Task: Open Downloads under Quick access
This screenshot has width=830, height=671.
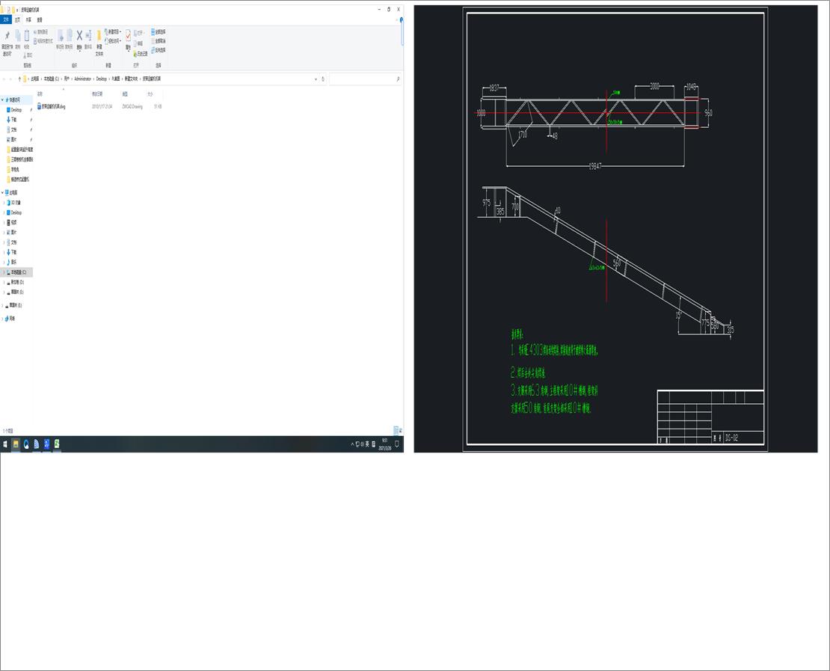Action: click(13, 120)
